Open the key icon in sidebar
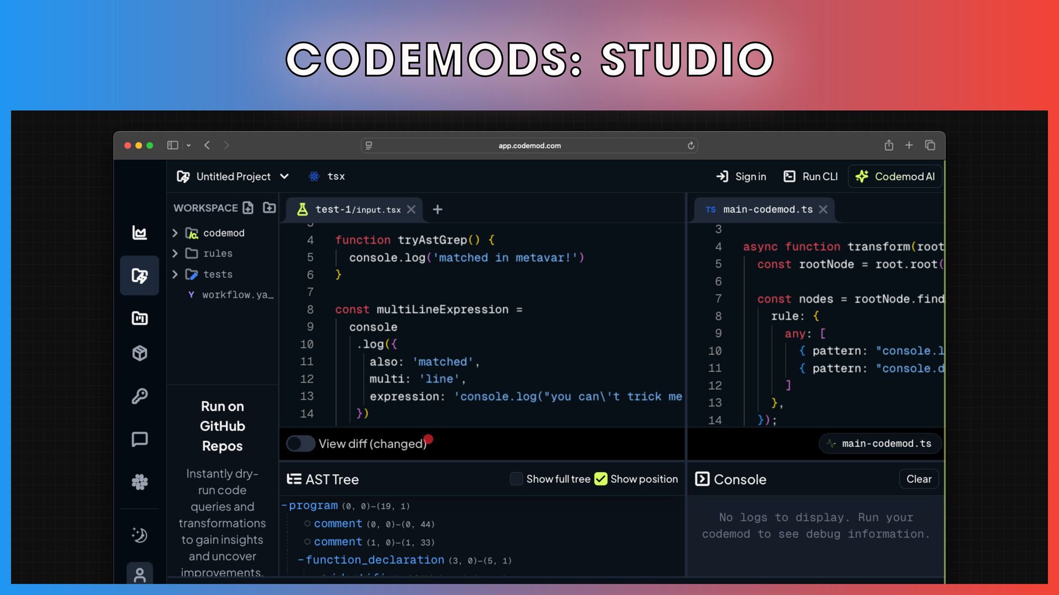Viewport: 1059px width, 595px height. pyautogui.click(x=140, y=396)
